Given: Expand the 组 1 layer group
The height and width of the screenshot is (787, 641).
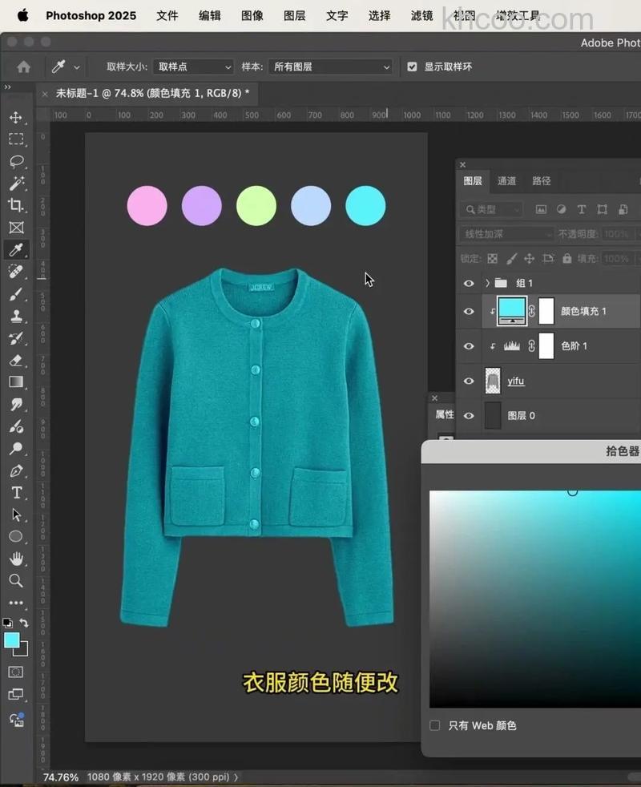Looking at the screenshot, I should tap(486, 283).
